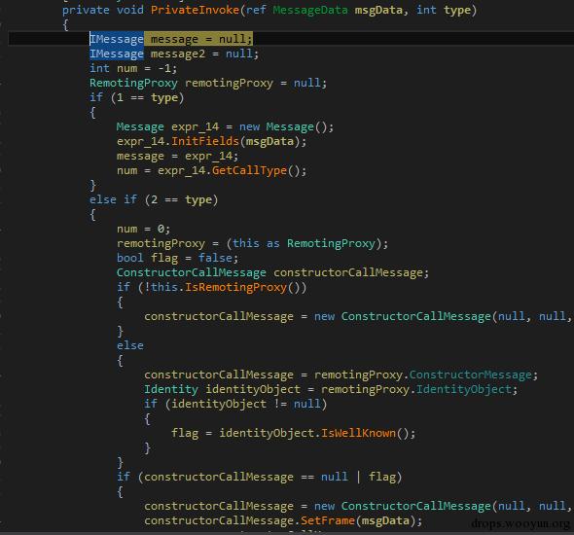Select Message type declaring expr_14
The image size is (574, 535).
click(x=140, y=127)
